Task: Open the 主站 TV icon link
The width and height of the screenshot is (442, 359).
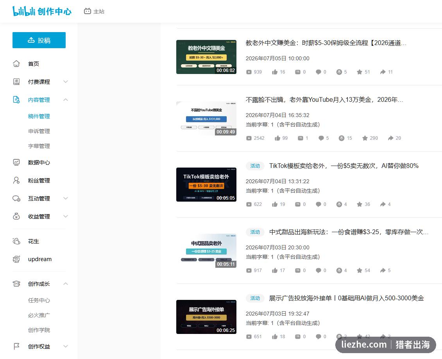Action: click(88, 11)
